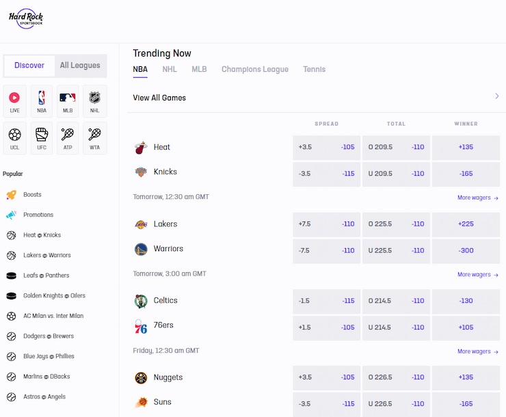Click the Nuggets team logo
This screenshot has height=417, width=506.
coord(141,377)
